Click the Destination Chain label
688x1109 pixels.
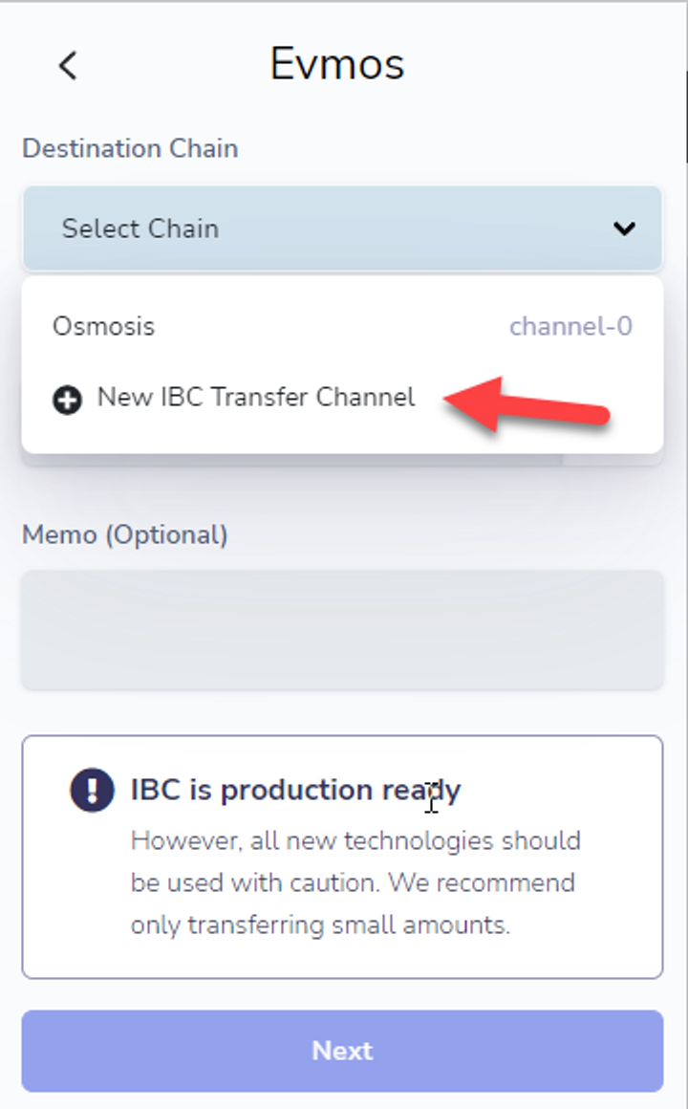click(x=130, y=149)
